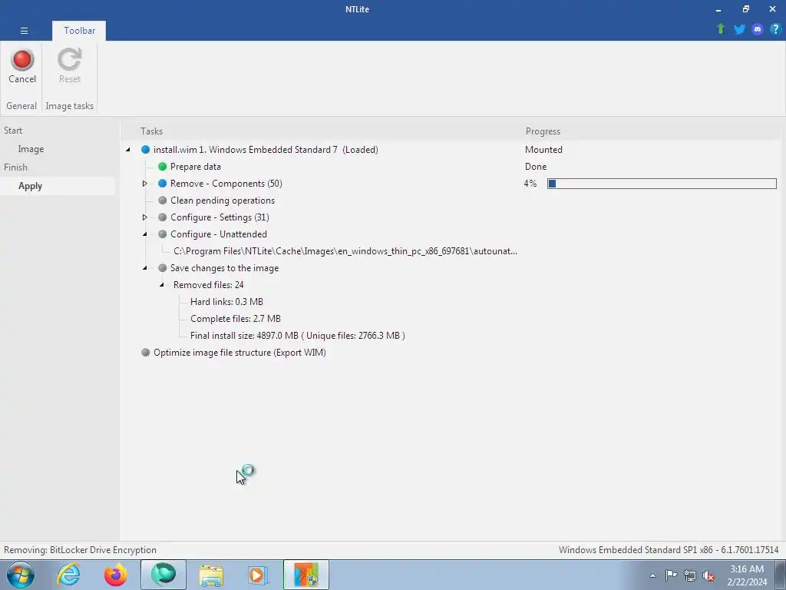Image resolution: width=786 pixels, height=590 pixels.
Task: Click the blue Help question mark icon
Action: (x=775, y=29)
